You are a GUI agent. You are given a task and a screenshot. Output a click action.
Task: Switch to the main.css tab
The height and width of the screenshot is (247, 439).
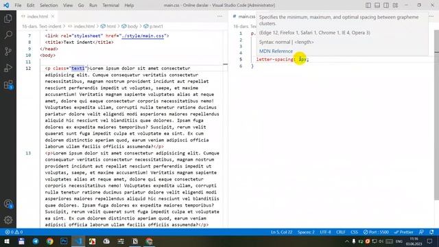coord(244,16)
